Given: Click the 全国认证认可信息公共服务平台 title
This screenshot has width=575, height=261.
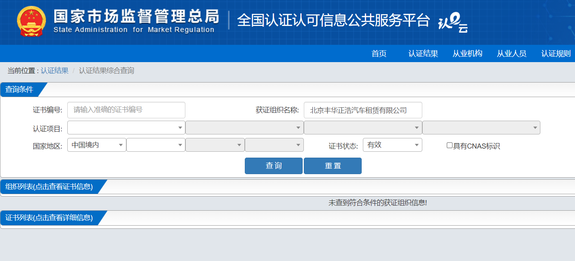Looking at the screenshot, I should 333,20.
